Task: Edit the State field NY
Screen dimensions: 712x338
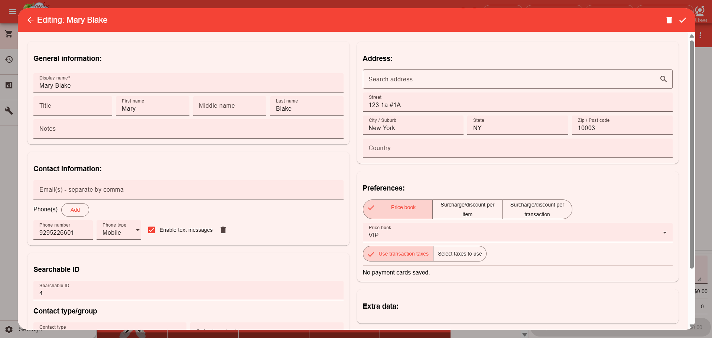Action: (517, 125)
